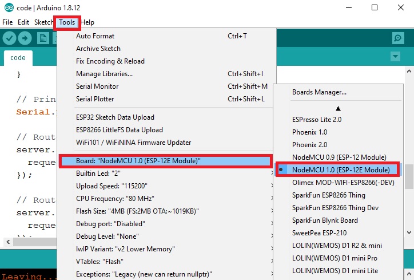Click Fix Encoding & Reload
This screenshot has width=414, height=280.
tap(166, 61)
